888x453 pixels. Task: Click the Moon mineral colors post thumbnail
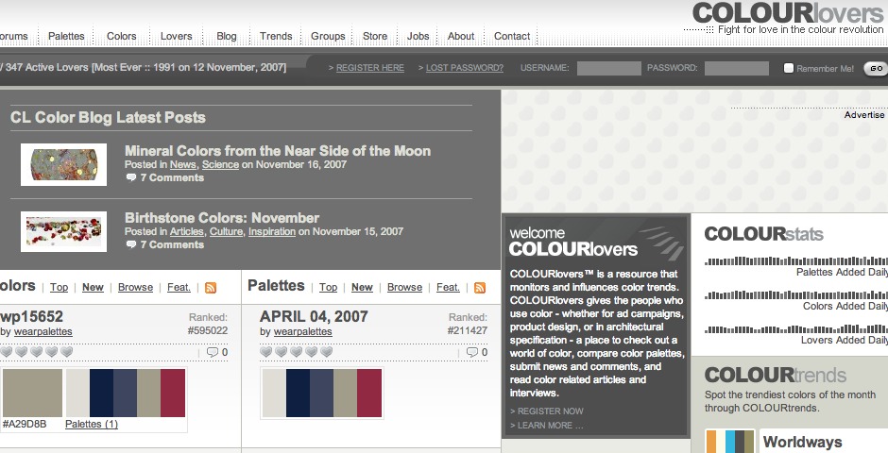[63, 164]
